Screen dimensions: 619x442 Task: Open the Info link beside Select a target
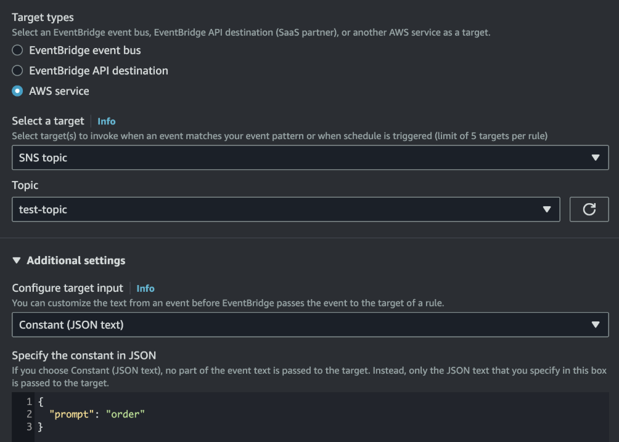click(x=106, y=121)
